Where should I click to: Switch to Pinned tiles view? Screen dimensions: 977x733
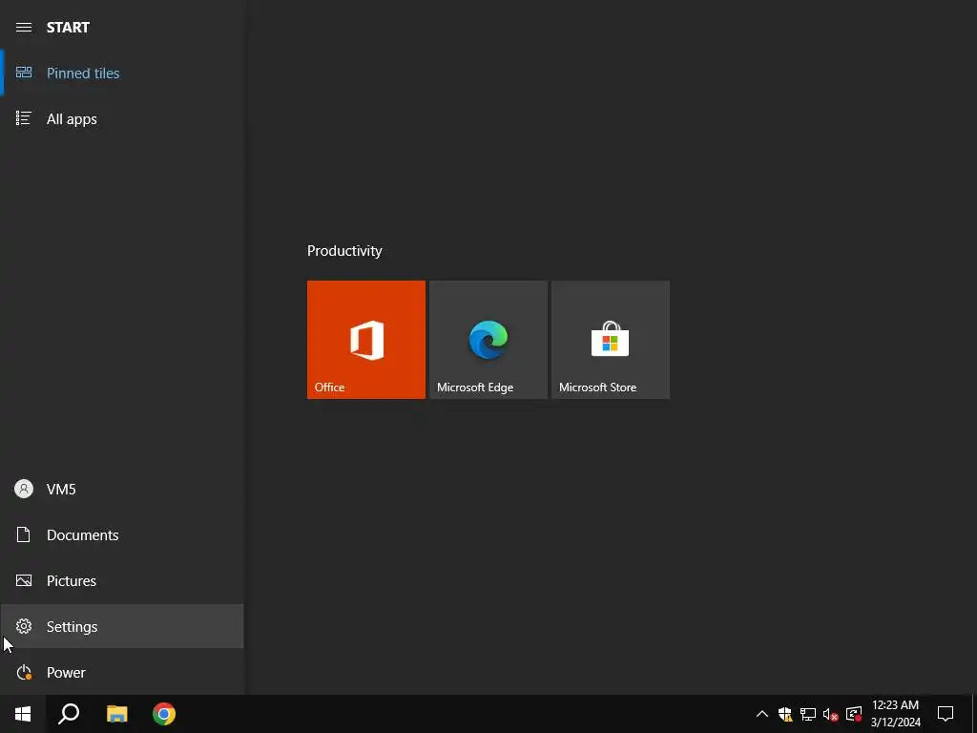pyautogui.click(x=122, y=73)
